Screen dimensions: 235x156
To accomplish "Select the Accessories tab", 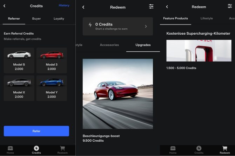I will click(x=109, y=45).
